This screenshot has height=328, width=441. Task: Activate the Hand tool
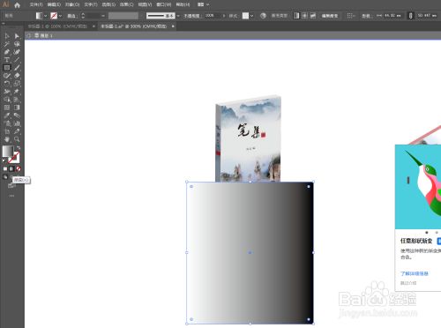click(7, 139)
